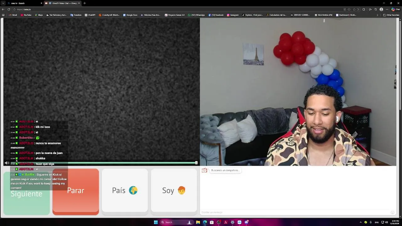Switch input language ENG
Screen dimensions: 402x226
377,222
